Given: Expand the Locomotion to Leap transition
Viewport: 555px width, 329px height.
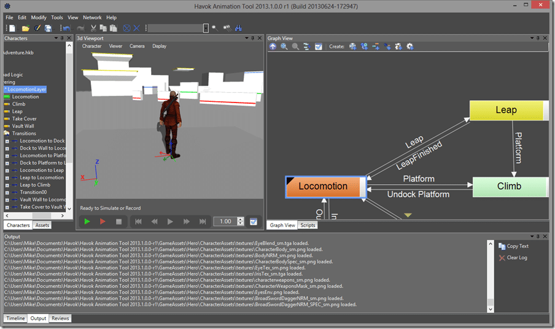Looking at the screenshot, I should (x=7, y=171).
